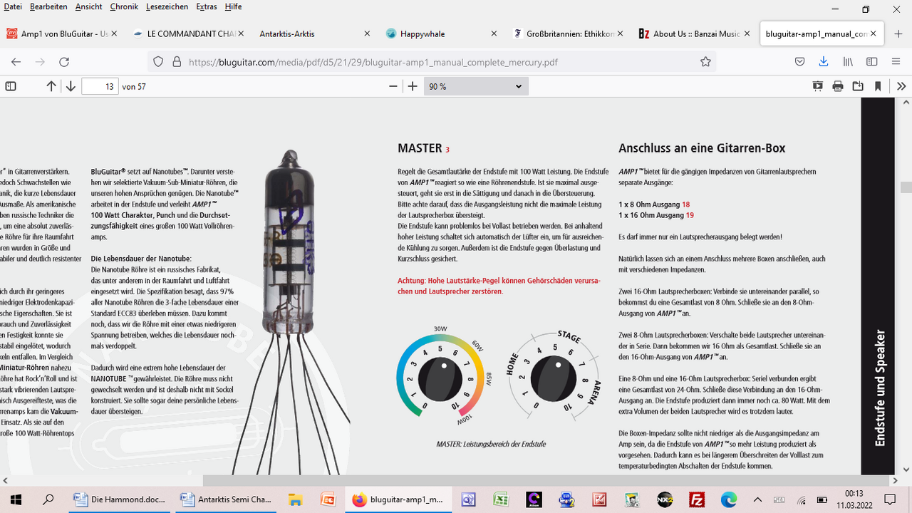Launch Microsoft Edge from taskbar
This screenshot has height=513, width=912.
(730, 499)
